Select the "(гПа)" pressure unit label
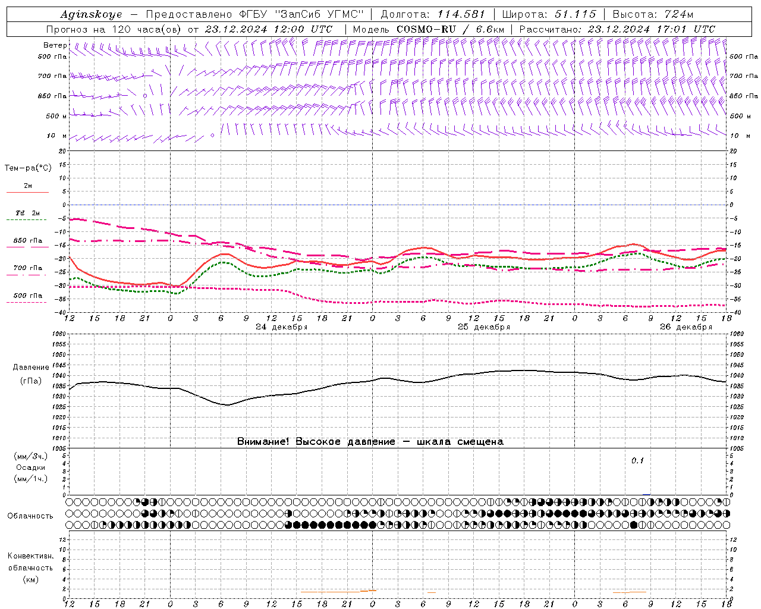The height and width of the screenshot is (609, 761). tap(31, 381)
